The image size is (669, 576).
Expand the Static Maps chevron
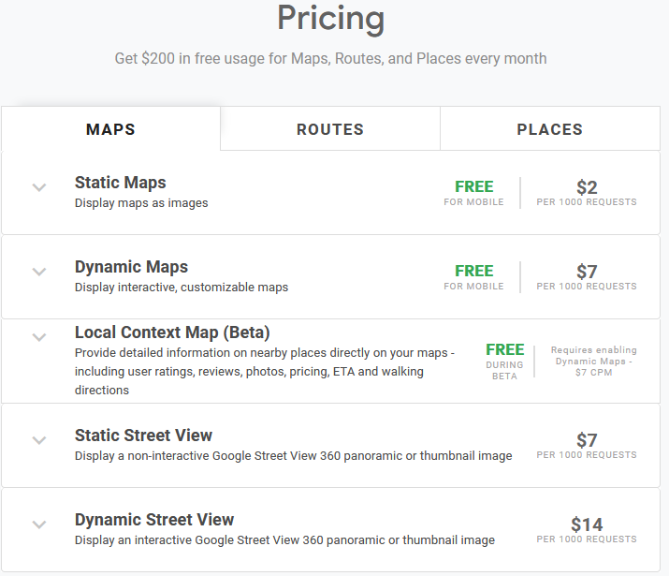39,187
